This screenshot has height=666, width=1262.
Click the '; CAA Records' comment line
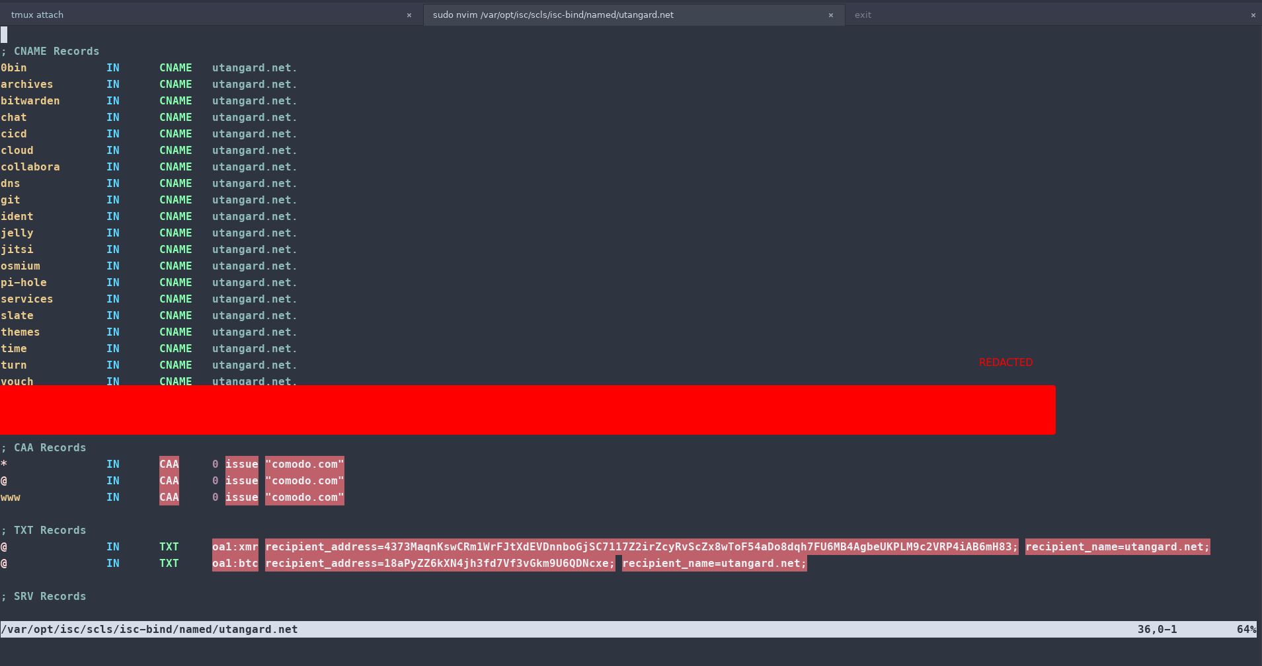(44, 448)
